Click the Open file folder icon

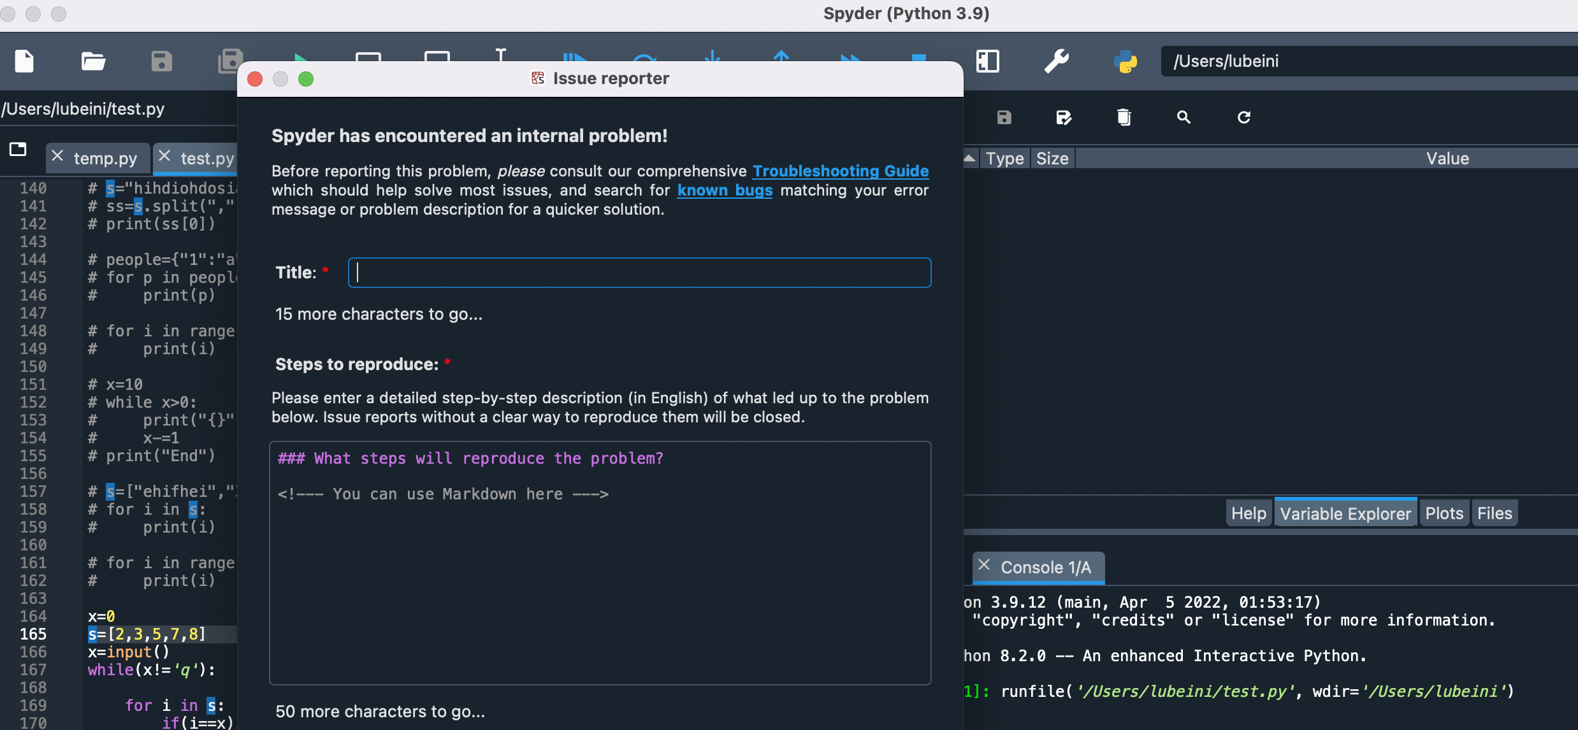[x=93, y=61]
